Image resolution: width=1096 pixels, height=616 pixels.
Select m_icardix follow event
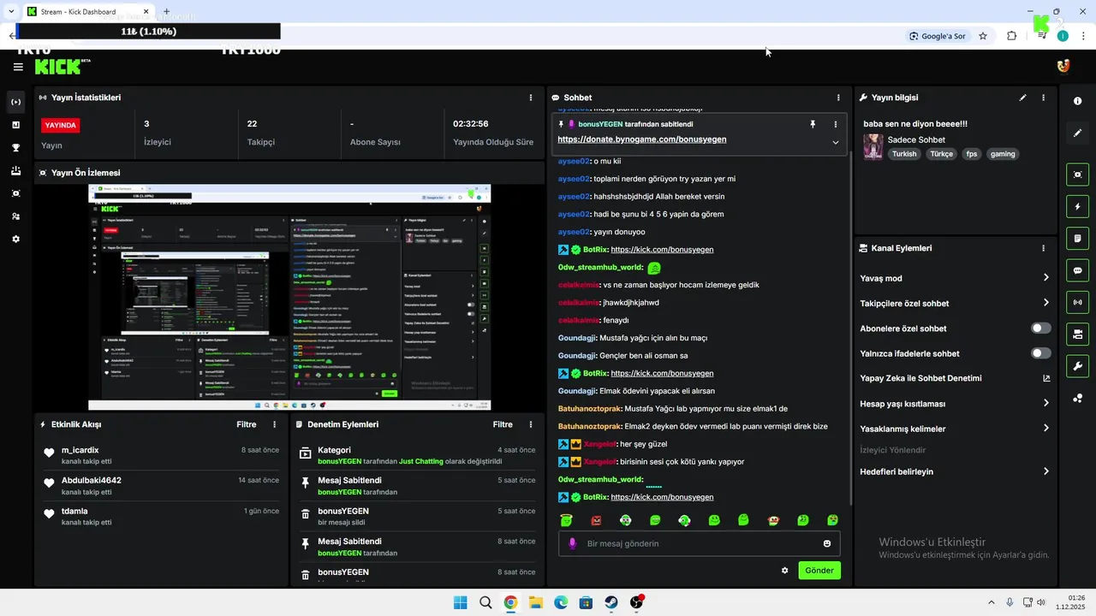[x=161, y=455]
